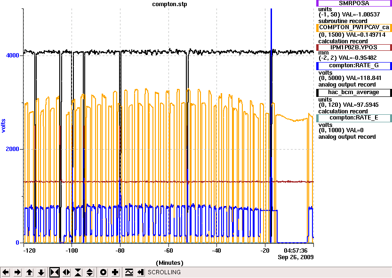The width and height of the screenshot is (392, 278).
Task: Pan the graph down with the down arrow
Action: (41, 272)
